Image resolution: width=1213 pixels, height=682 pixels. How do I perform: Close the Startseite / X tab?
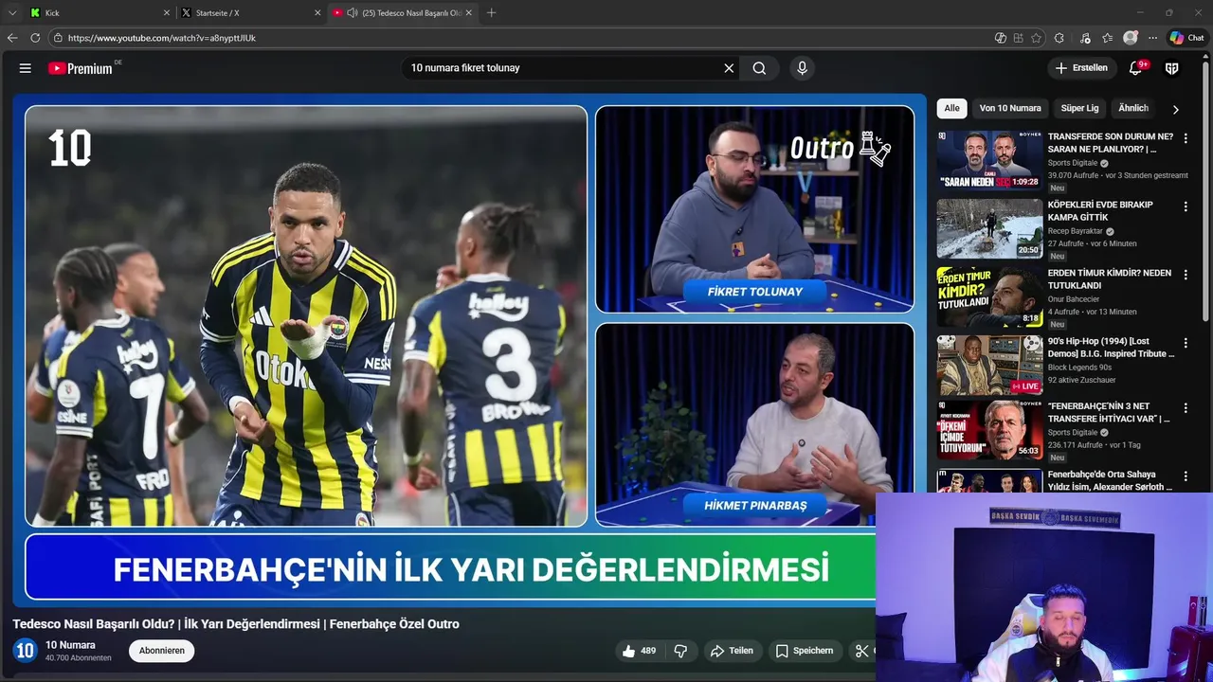[317, 13]
